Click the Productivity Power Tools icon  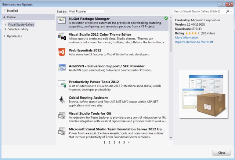[62, 83]
